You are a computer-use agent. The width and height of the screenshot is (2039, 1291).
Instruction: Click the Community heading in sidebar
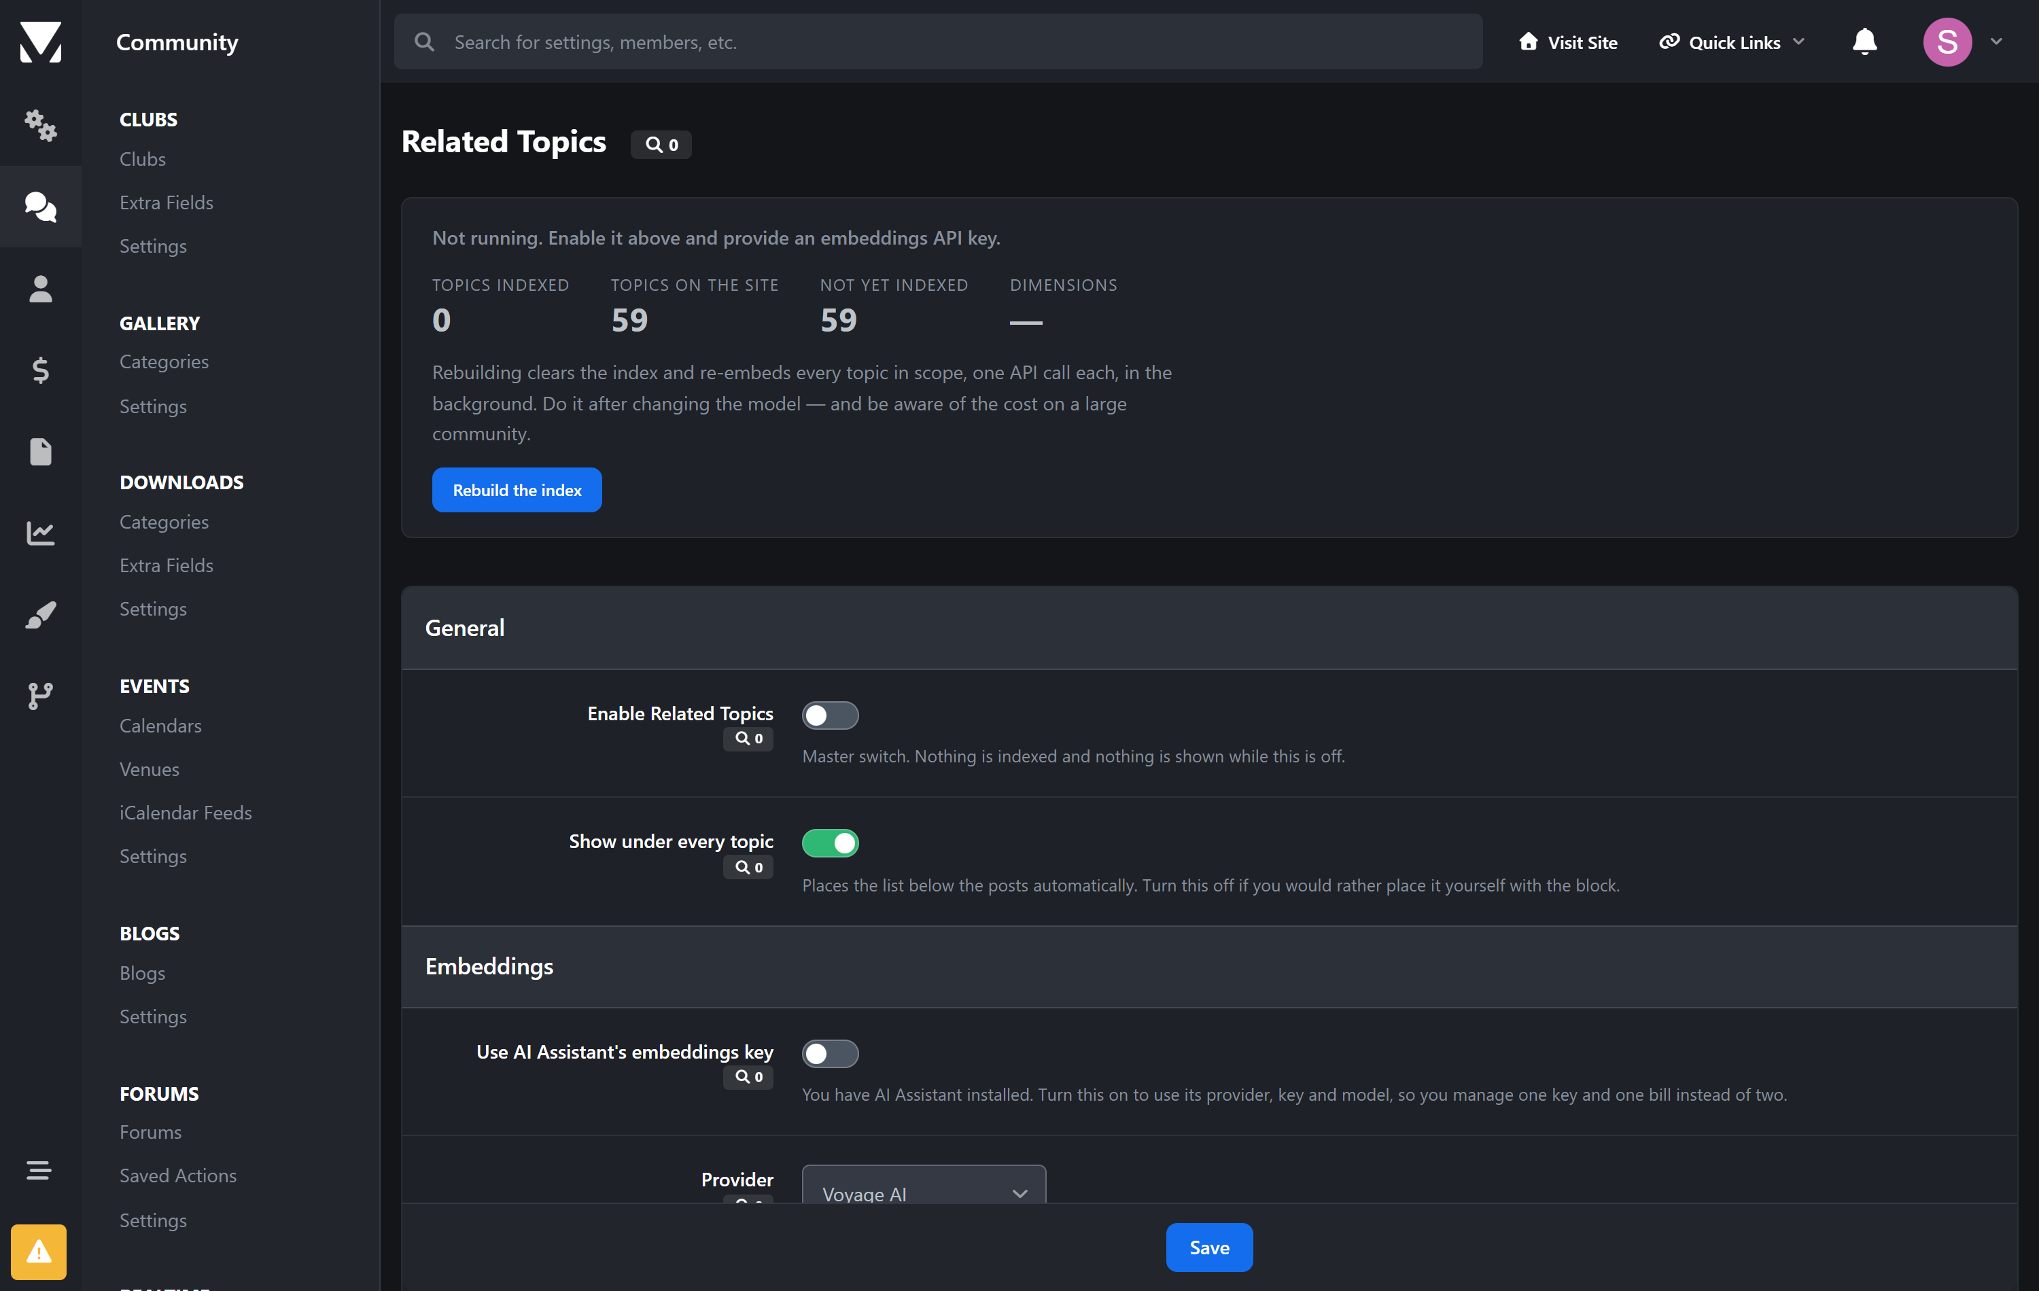pos(177,41)
